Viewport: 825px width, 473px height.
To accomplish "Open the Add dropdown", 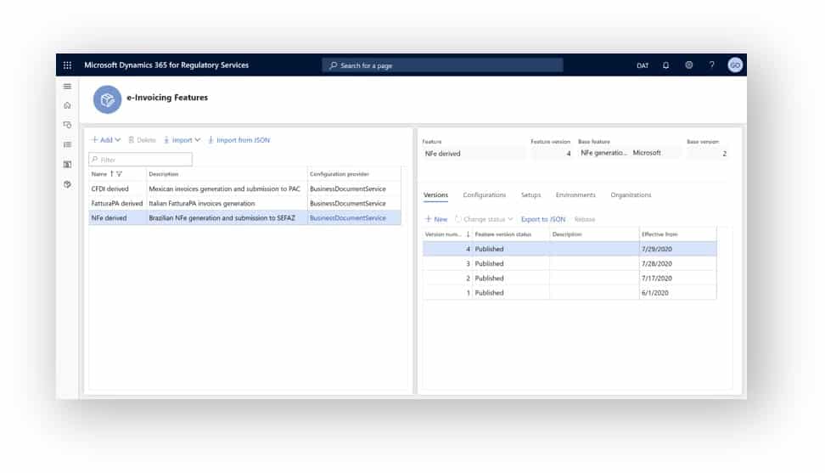I will click(106, 140).
